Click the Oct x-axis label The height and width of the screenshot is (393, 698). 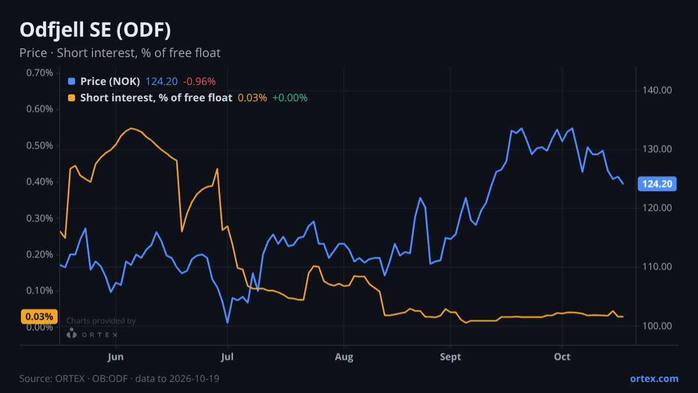[562, 356]
